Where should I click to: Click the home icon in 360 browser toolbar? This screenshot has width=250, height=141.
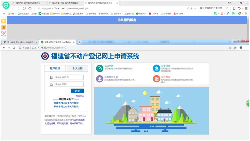click(30, 8)
